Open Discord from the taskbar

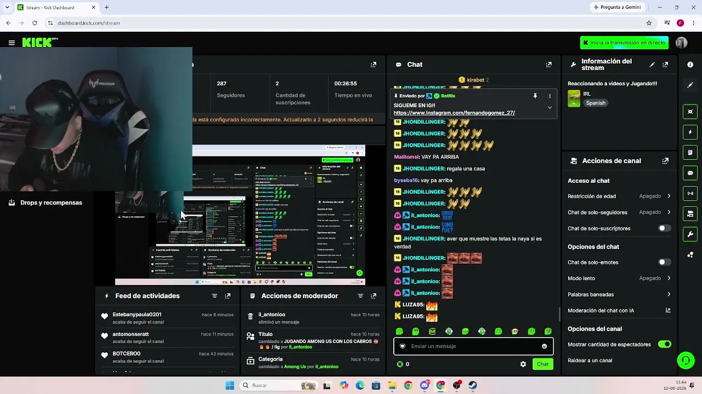424,385
